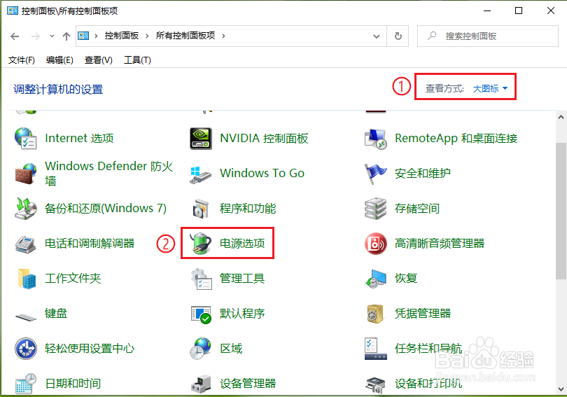Screen dimensions: 567x397
Task: Open the recent locations dropdown arrow
Action: coord(52,36)
